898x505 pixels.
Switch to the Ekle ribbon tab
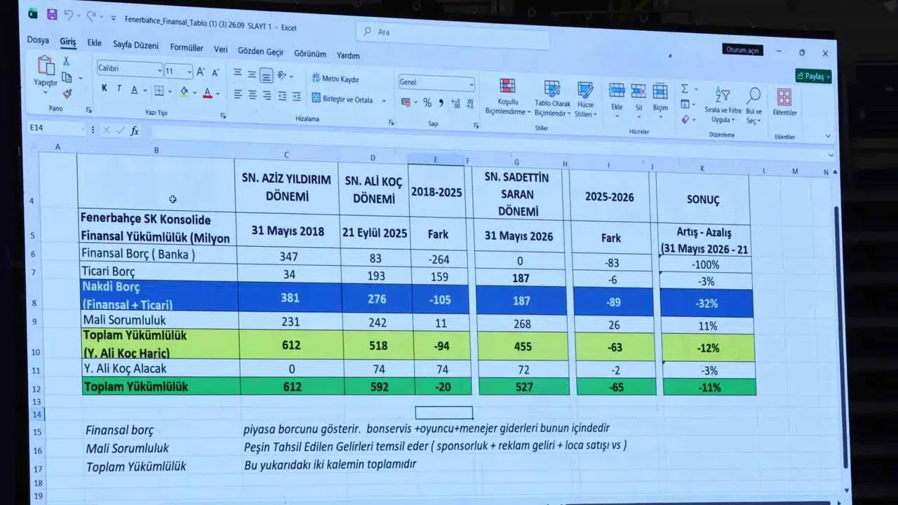tap(94, 43)
